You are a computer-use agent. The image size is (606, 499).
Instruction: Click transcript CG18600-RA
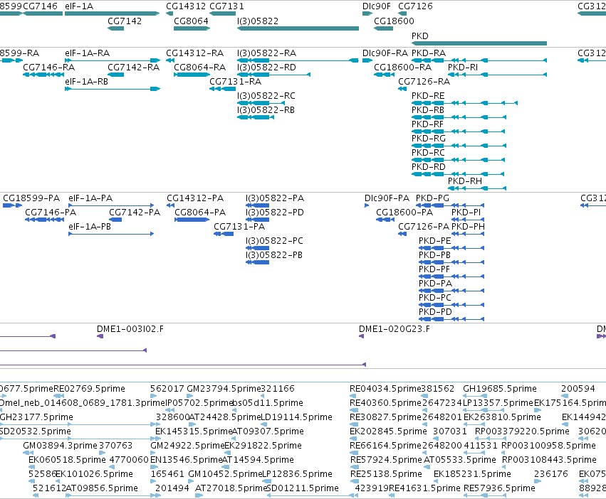(403, 67)
